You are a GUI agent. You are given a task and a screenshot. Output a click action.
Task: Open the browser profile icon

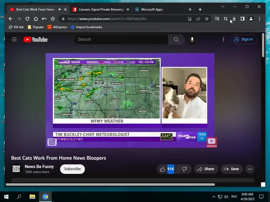(x=251, y=19)
